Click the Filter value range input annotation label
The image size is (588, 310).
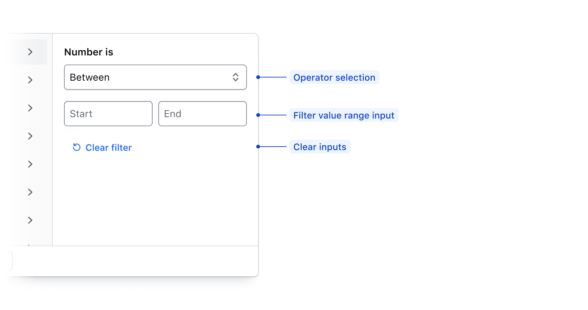[344, 115]
